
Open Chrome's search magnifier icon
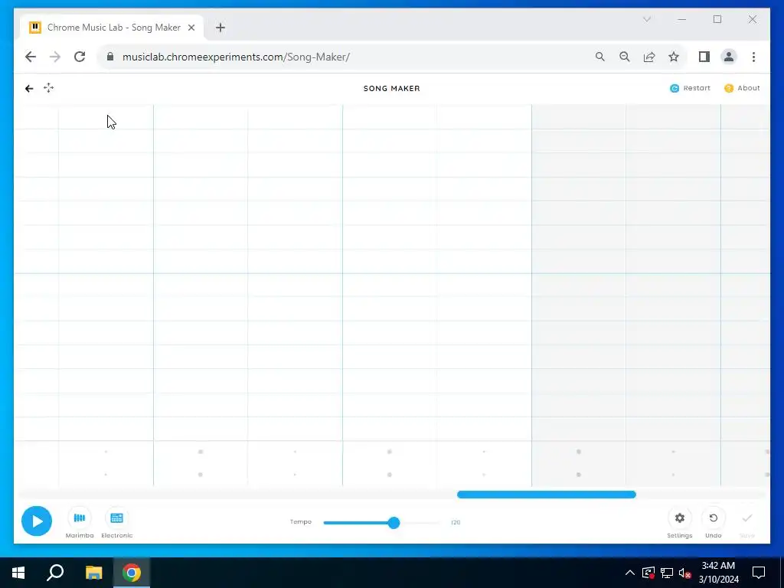coord(600,57)
